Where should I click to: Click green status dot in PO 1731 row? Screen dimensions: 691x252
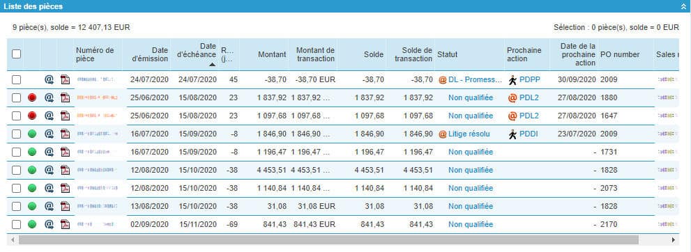click(x=32, y=152)
